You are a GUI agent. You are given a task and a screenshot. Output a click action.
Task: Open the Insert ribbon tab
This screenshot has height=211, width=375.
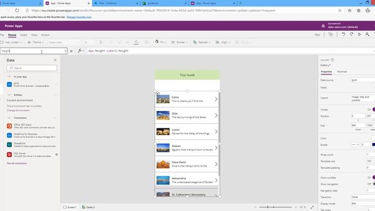click(23, 35)
